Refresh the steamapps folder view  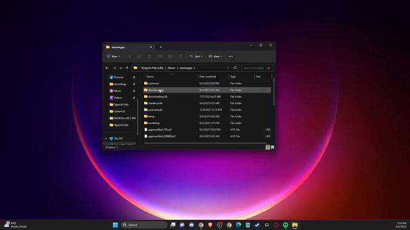pos(235,68)
